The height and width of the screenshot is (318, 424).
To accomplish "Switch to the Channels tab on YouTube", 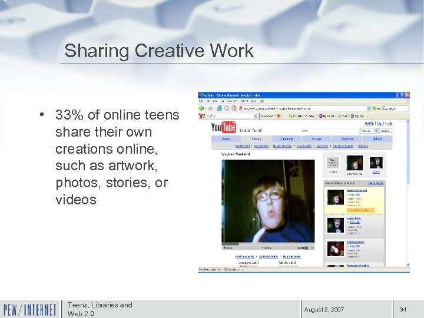I will (x=287, y=139).
